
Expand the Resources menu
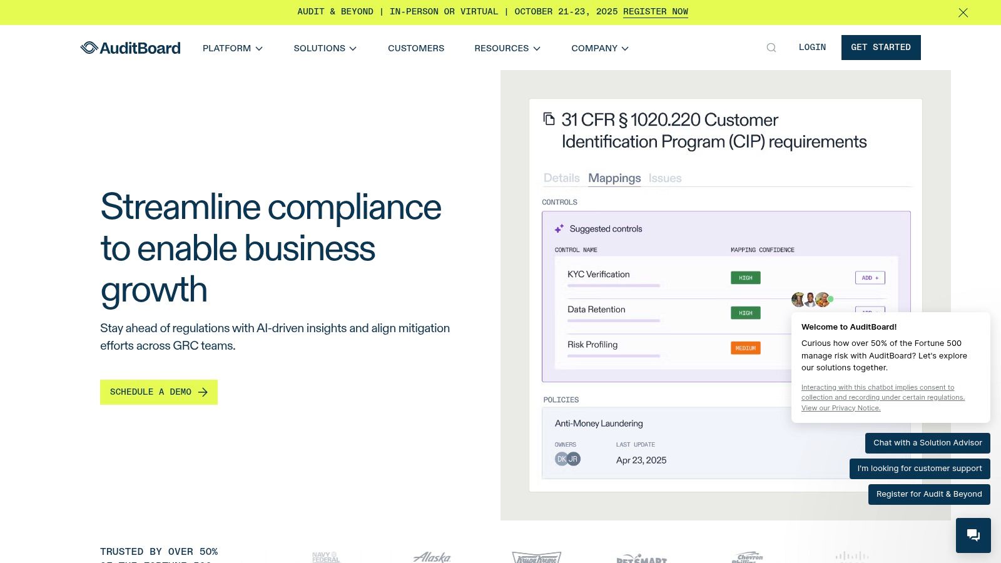pyautogui.click(x=507, y=48)
